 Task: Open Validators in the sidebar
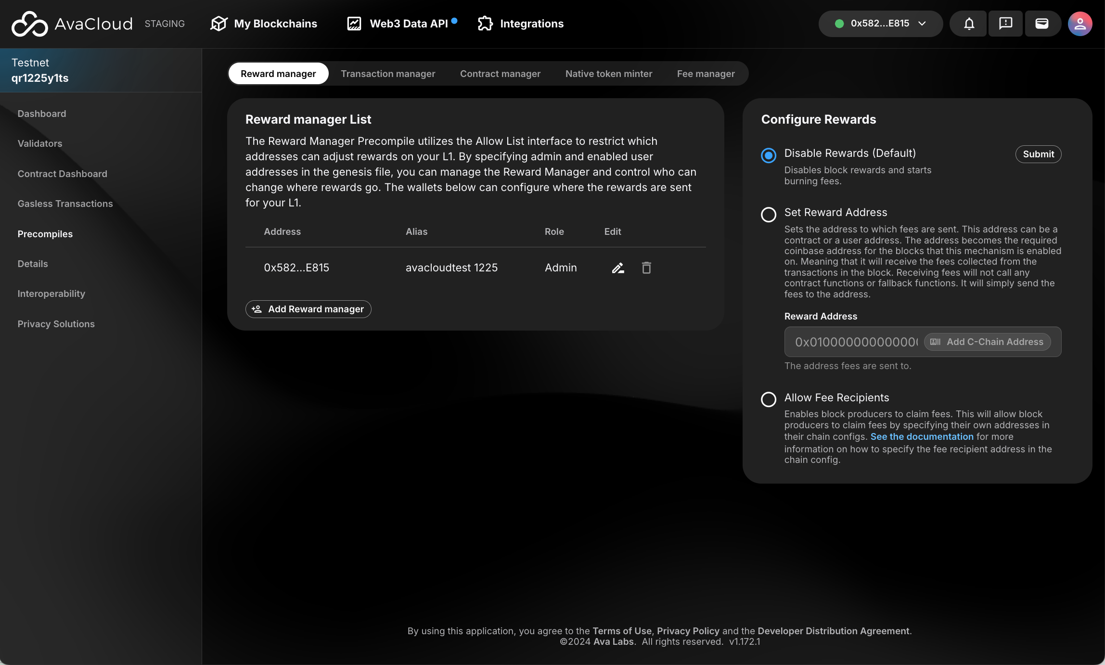40,143
